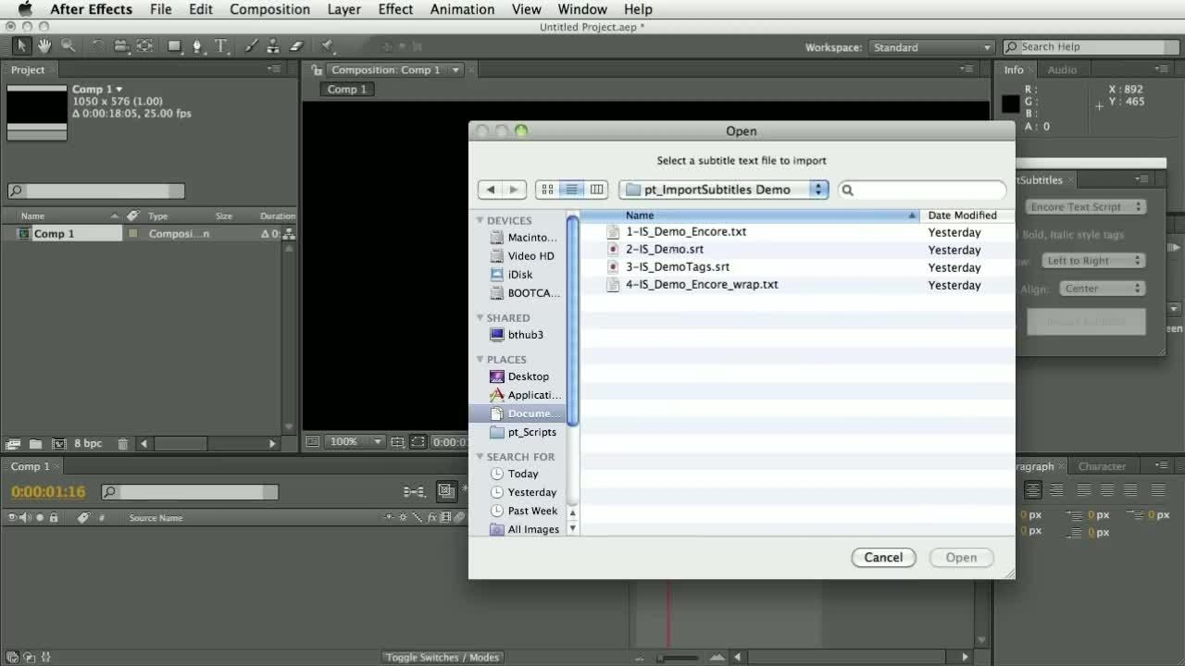Viewport: 1185px width, 666px height.
Task: Choose the Pen tool
Action: tap(197, 46)
